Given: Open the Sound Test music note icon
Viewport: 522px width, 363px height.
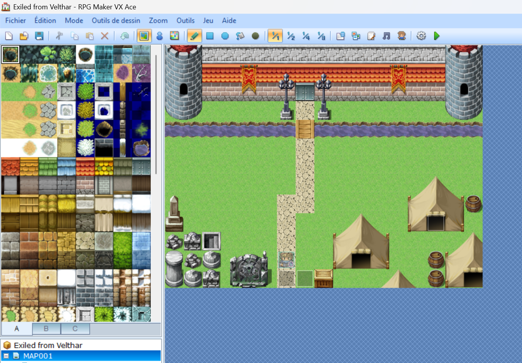Looking at the screenshot, I should coord(386,36).
